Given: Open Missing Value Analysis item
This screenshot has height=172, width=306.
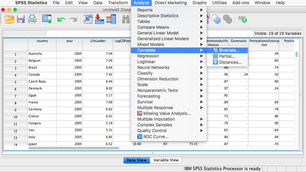Looking at the screenshot, I should [169, 113].
